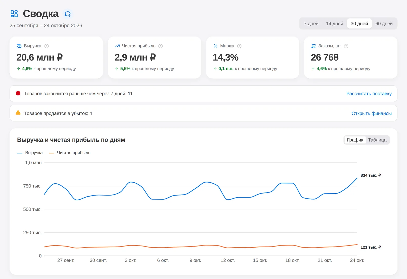The image size is (407, 279).
Task: Click the chart heading Выручка и чистая прибыль по дням
Action: 71,140
